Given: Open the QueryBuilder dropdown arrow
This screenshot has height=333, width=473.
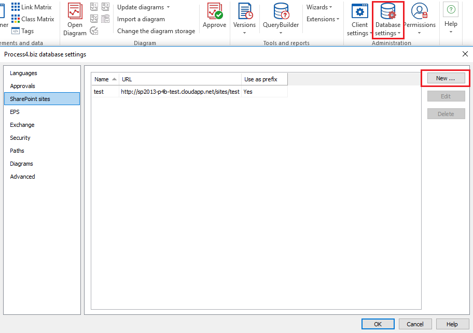Looking at the screenshot, I should point(281,33).
